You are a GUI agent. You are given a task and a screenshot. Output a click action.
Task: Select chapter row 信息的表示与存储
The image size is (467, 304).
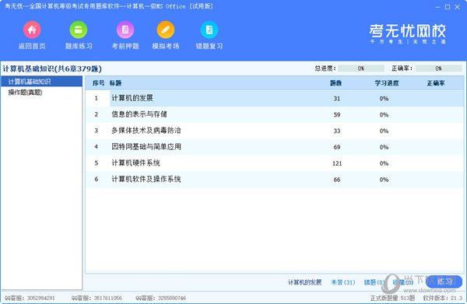click(x=275, y=114)
